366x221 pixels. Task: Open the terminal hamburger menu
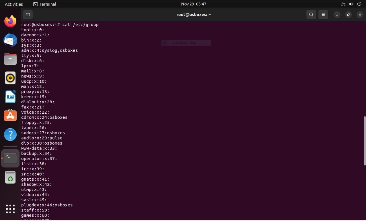coord(323,15)
